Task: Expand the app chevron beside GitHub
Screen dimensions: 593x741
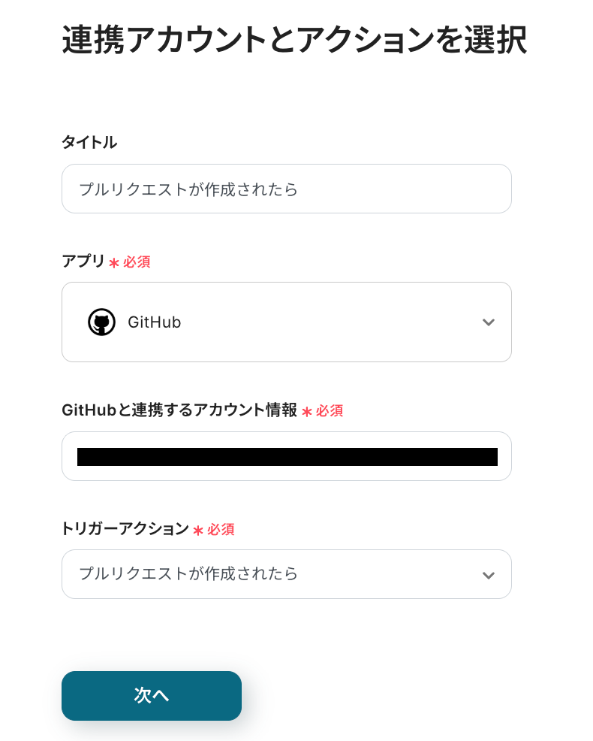Action: (488, 322)
